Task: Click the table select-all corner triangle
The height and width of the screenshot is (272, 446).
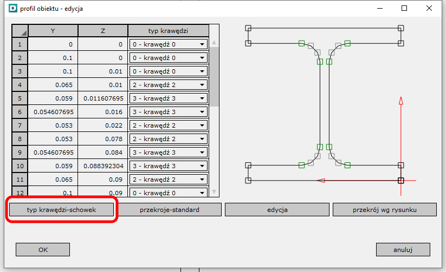Action: coord(20,31)
